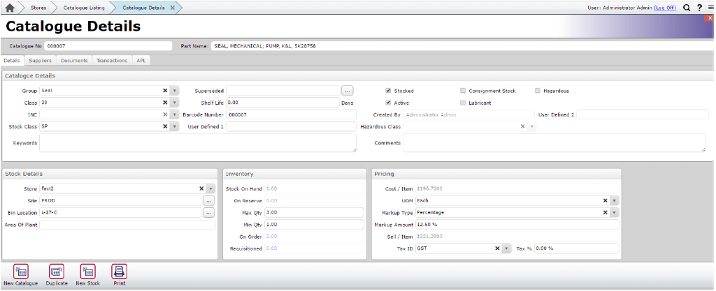
Task: Click the Duplicate catalogue icon
Action: click(57, 271)
